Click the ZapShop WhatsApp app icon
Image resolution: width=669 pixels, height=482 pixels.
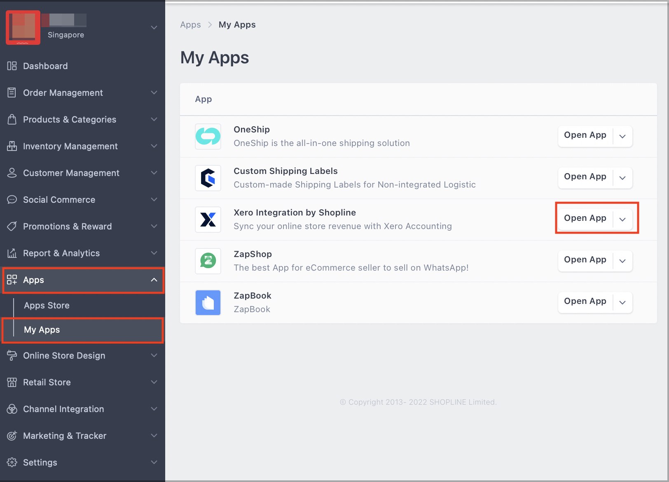[208, 261]
